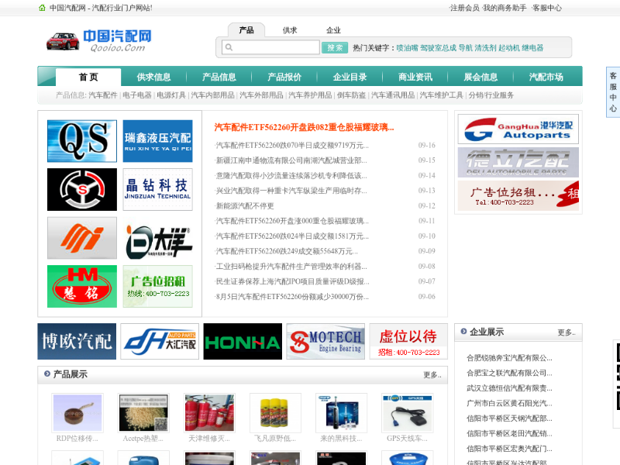
Task: Select the 供求 search tab
Action: tap(290, 30)
